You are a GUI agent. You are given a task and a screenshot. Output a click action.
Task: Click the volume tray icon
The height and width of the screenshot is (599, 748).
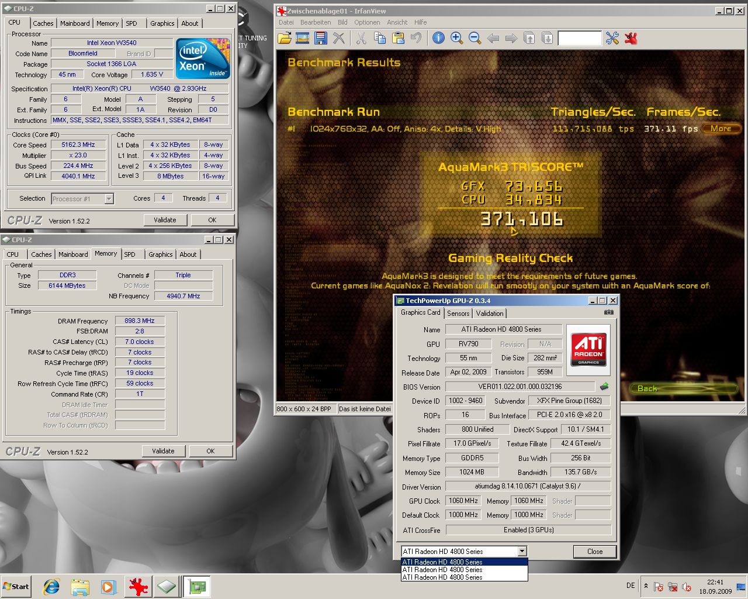(687, 587)
